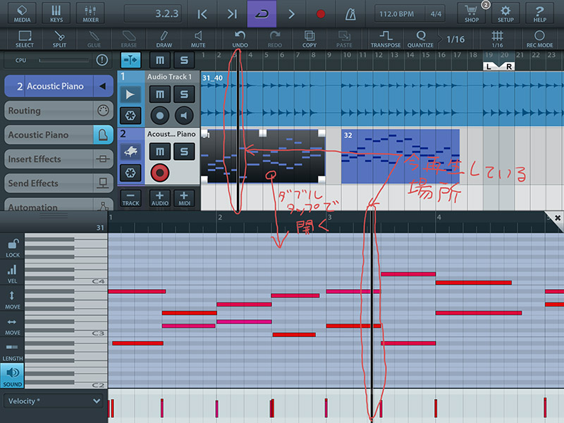The width and height of the screenshot is (564, 423).
Task: Click the 4/4 time signature field
Action: click(x=436, y=14)
